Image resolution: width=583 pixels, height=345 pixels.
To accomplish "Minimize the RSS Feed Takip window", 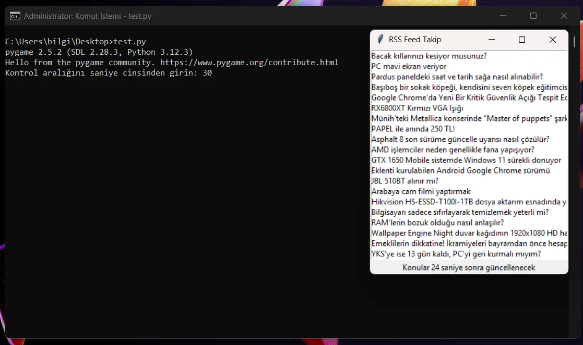I will coord(492,40).
